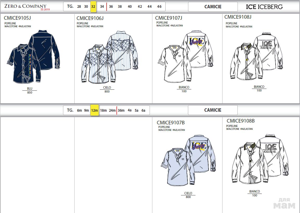Open the navy blue CMICE9105J shirt image
Image resolution: width=300 pixels, height=213 pixels.
click(x=33, y=56)
